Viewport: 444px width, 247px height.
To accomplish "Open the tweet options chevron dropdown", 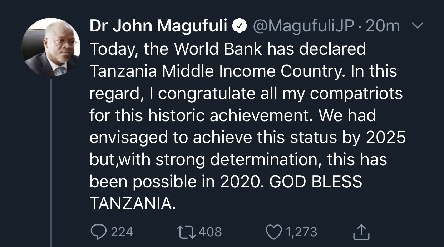I will pyautogui.click(x=418, y=26).
